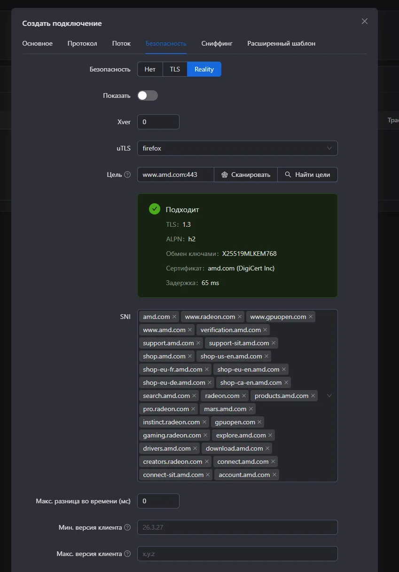
Task: Remove creators.radeon.com tag
Action: coord(206,462)
